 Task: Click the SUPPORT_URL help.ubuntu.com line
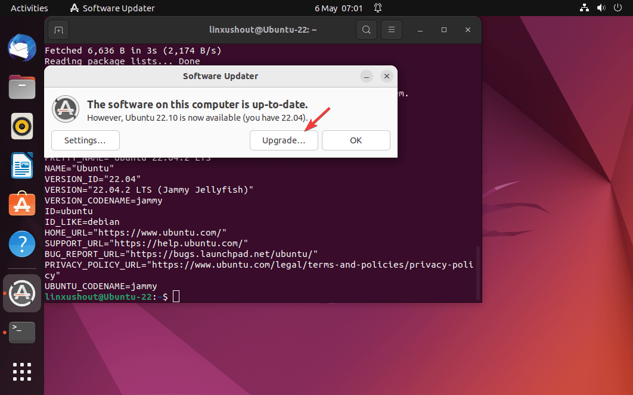tap(146, 243)
